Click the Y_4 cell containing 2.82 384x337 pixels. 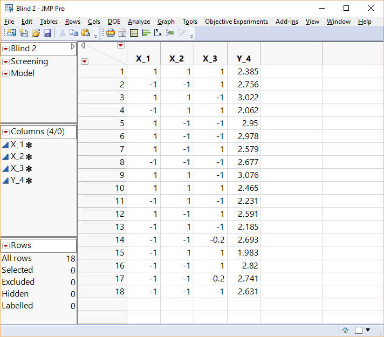(x=244, y=266)
